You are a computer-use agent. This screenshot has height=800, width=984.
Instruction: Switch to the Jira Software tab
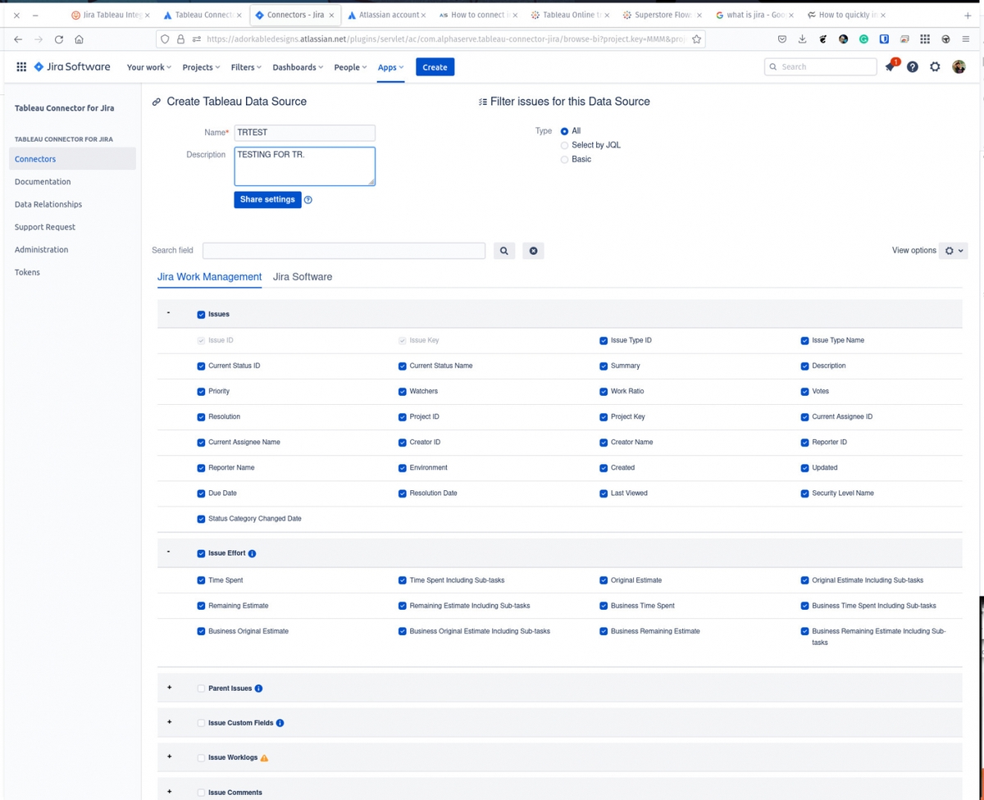(x=302, y=277)
